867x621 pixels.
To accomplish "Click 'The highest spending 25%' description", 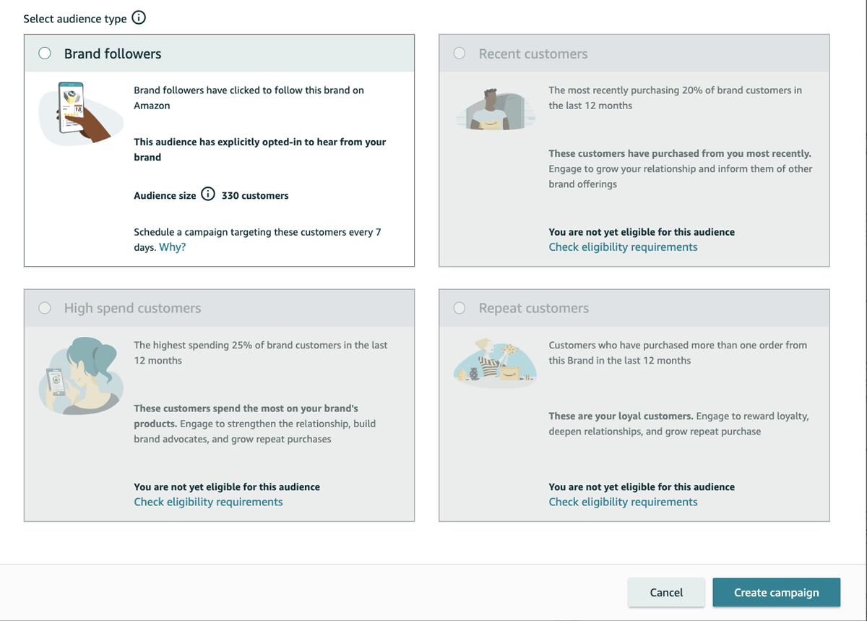I will [x=261, y=353].
